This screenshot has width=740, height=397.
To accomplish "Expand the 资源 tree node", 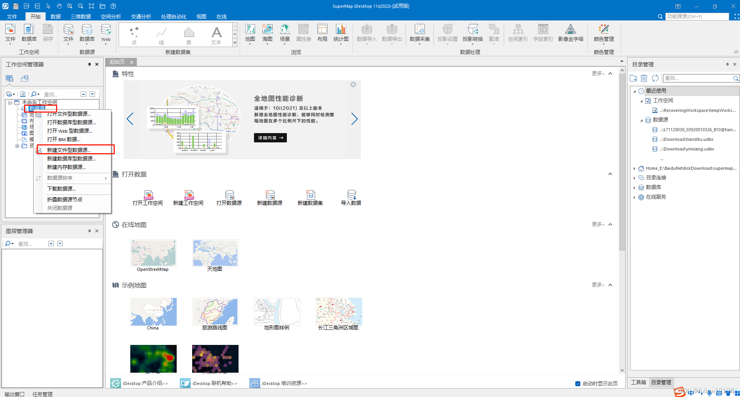I will pyautogui.click(x=17, y=146).
